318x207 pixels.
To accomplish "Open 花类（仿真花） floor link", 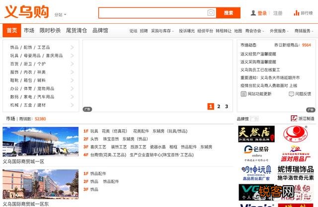I will pos(115,131).
